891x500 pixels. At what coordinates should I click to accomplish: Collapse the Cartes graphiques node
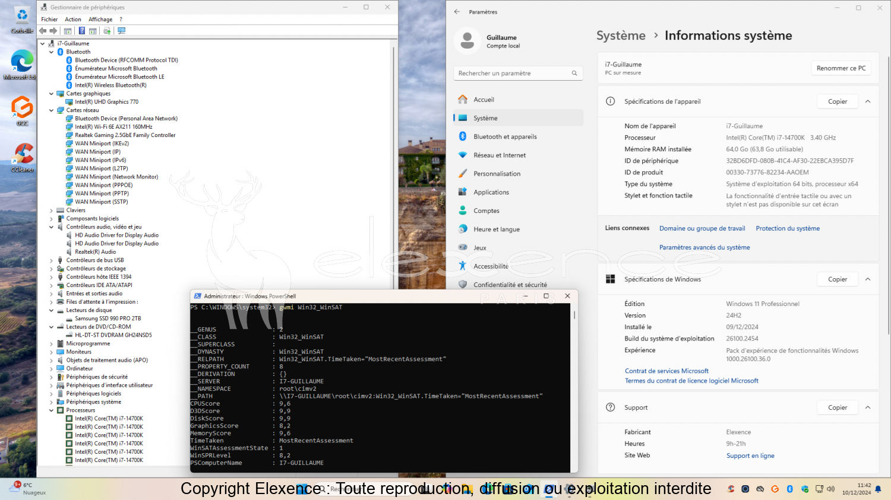(x=51, y=93)
